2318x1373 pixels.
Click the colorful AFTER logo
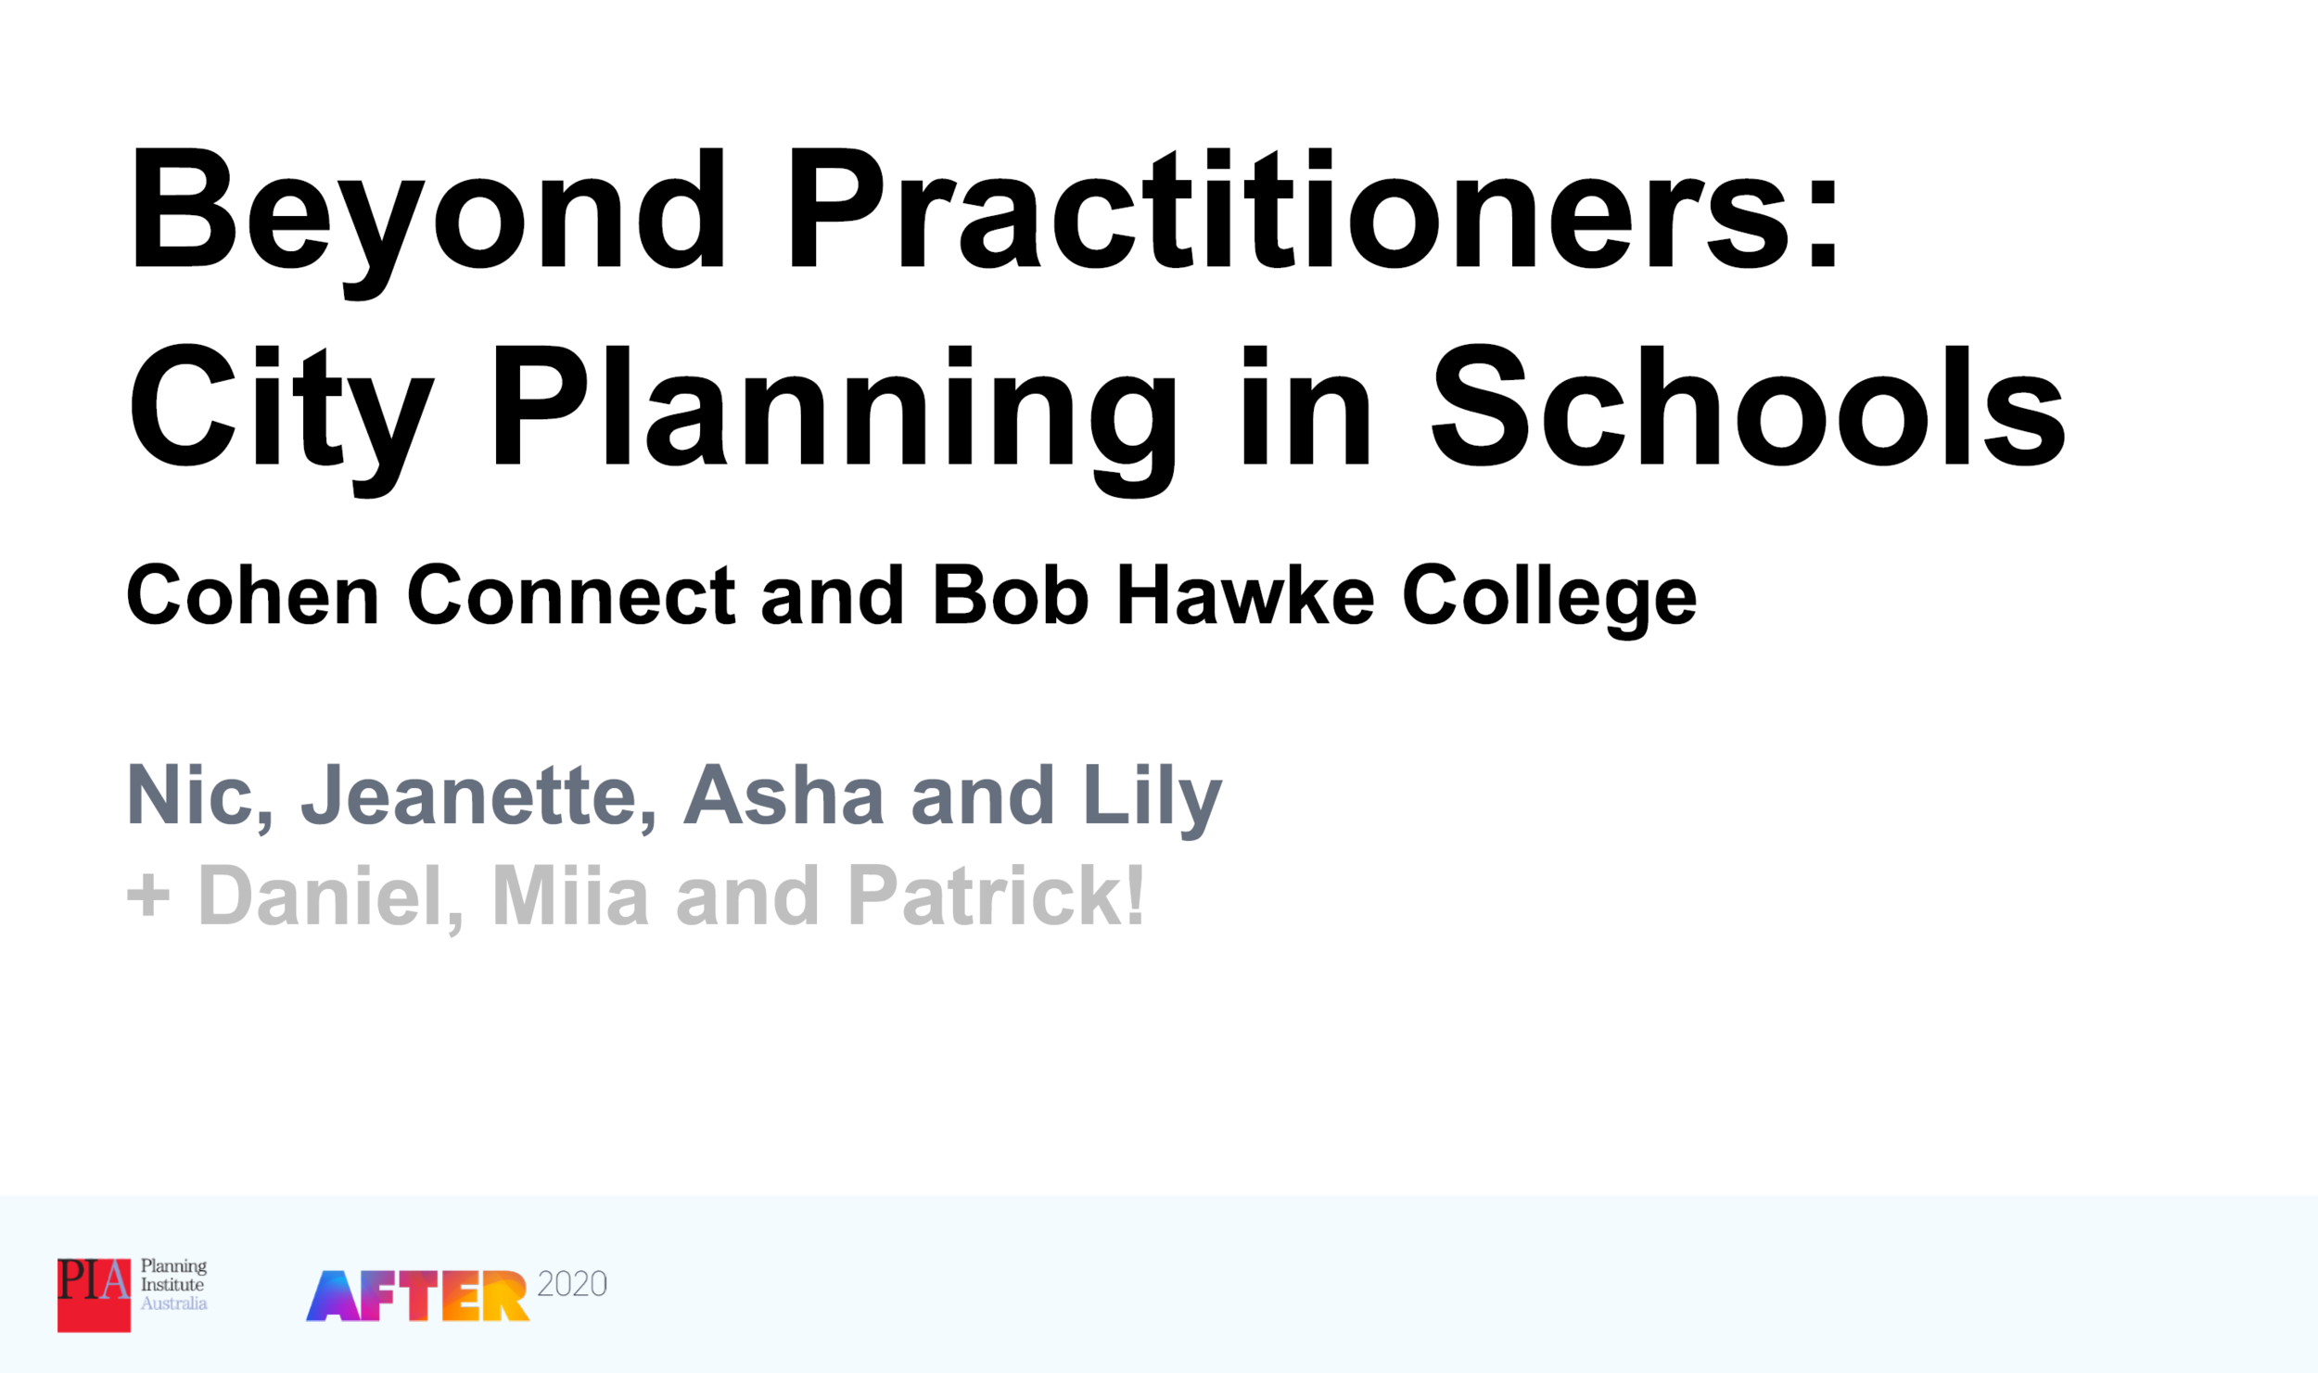point(417,1296)
